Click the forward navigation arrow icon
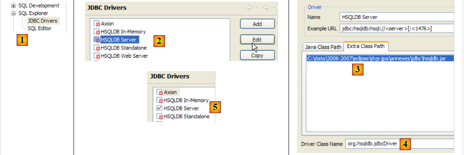The width and height of the screenshot is (464, 155). (266, 7)
